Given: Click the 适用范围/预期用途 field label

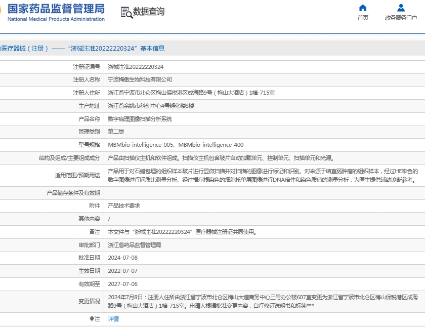Looking at the screenshot, I should (x=77, y=176).
